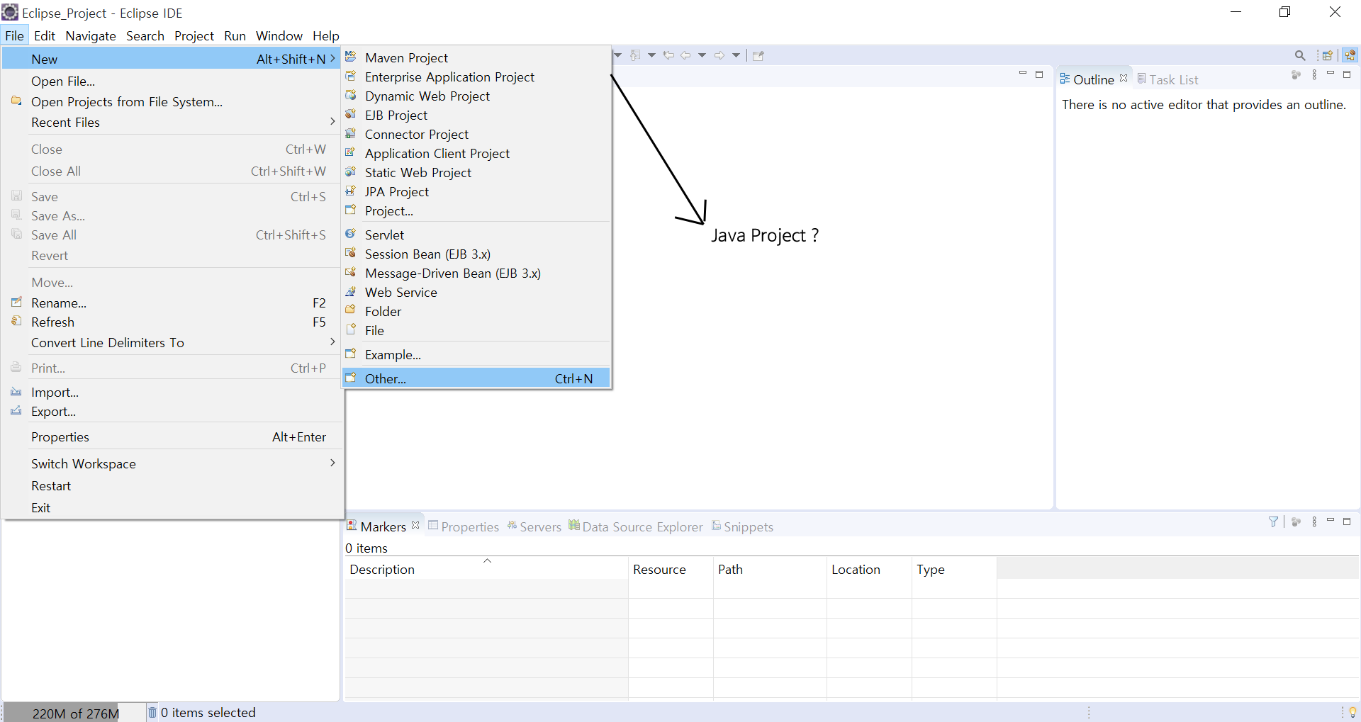Open the New submenu entry

pos(170,59)
